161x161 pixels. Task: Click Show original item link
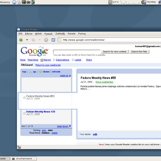104,82
